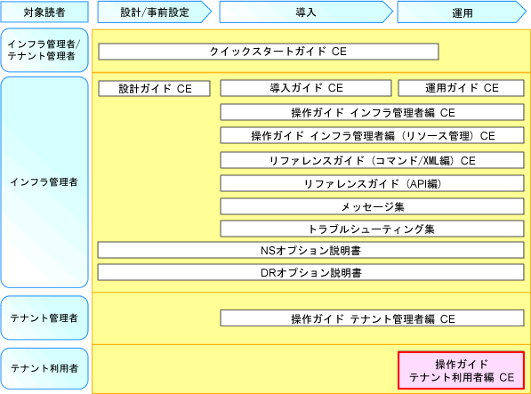The width and height of the screenshot is (531, 394).
Task: Select the 対象読者 header cell
Action: tap(44, 12)
